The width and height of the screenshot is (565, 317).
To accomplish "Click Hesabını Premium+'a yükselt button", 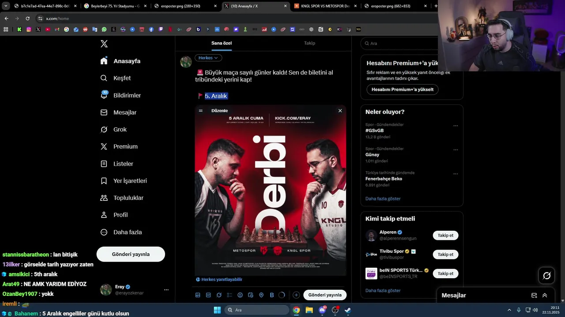I will pos(403,89).
